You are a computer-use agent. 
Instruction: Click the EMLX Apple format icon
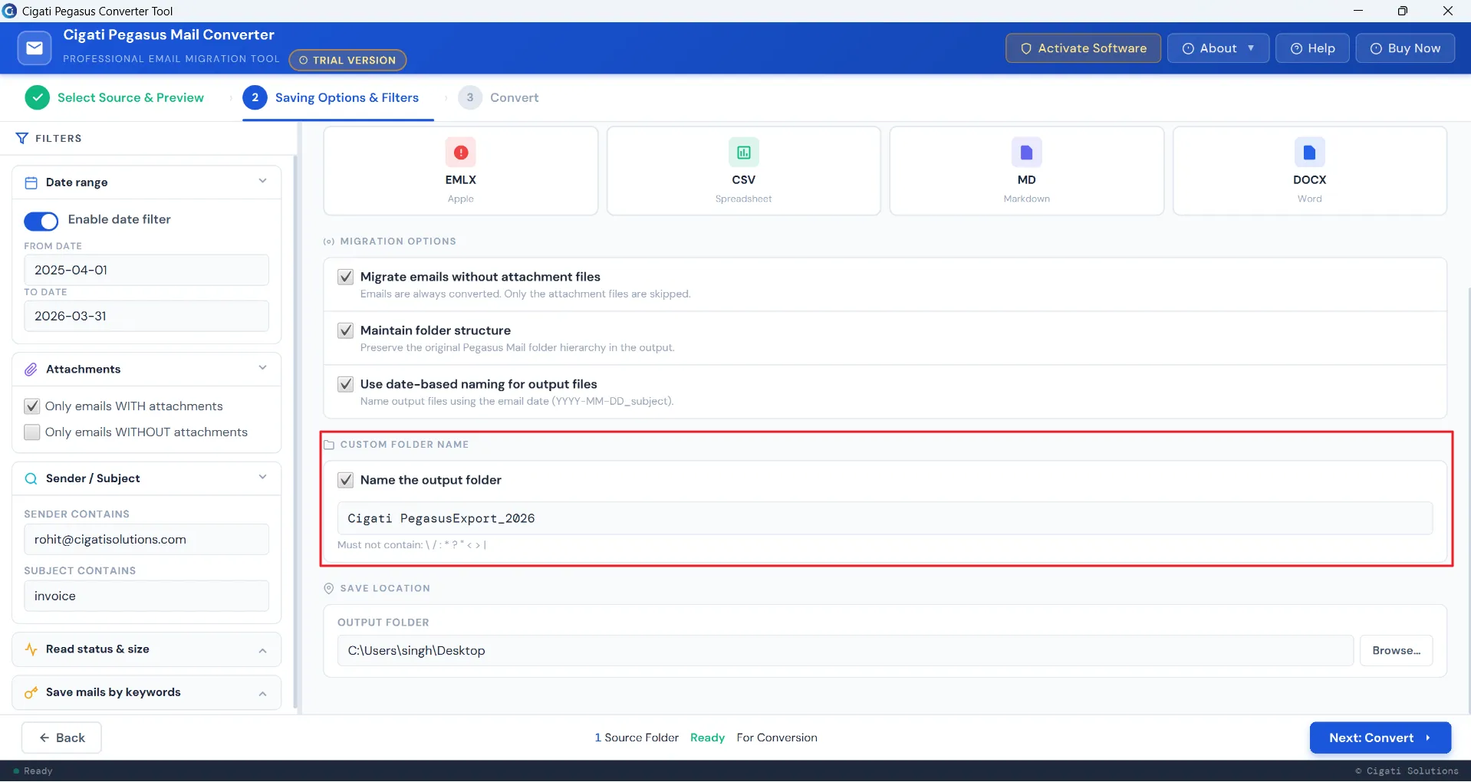coord(461,153)
